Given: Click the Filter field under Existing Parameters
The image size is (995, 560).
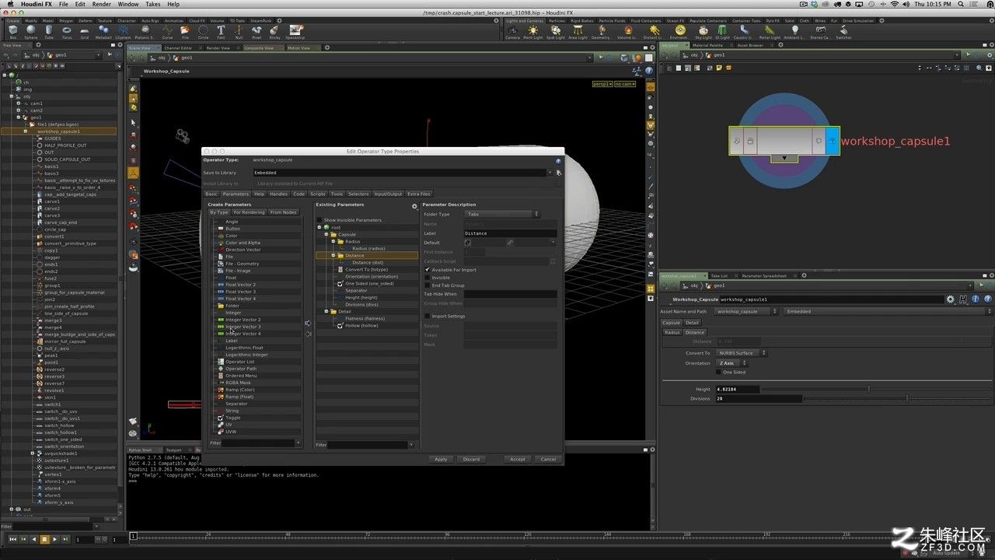Looking at the screenshot, I should pyautogui.click(x=367, y=445).
